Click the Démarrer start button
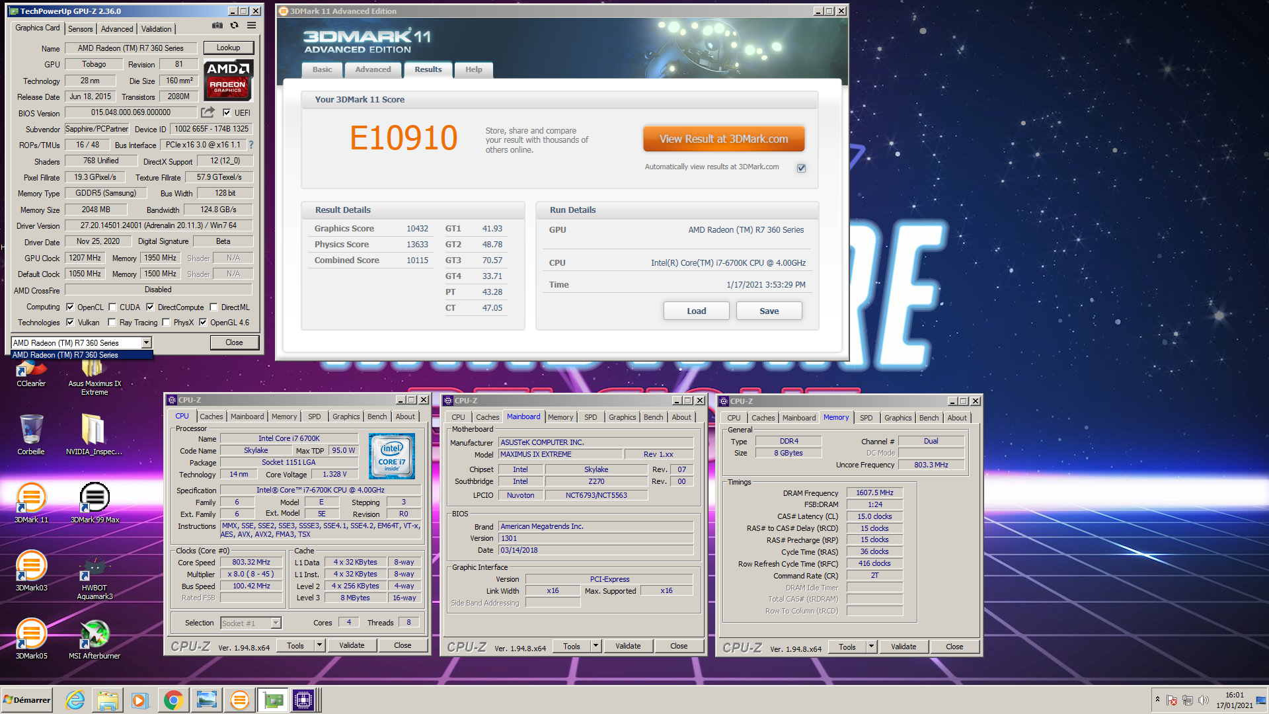This screenshot has width=1269, height=714. point(27,700)
